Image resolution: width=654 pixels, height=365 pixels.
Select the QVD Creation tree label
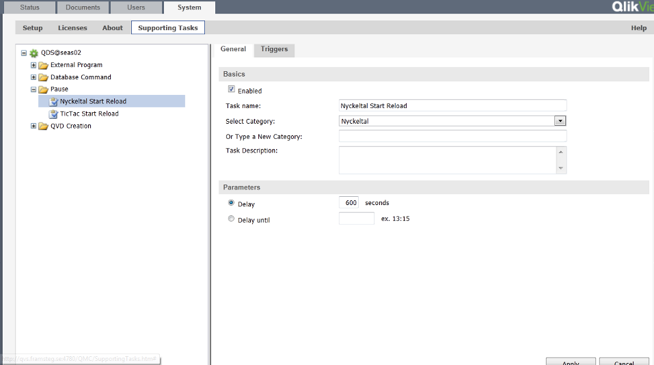click(71, 126)
